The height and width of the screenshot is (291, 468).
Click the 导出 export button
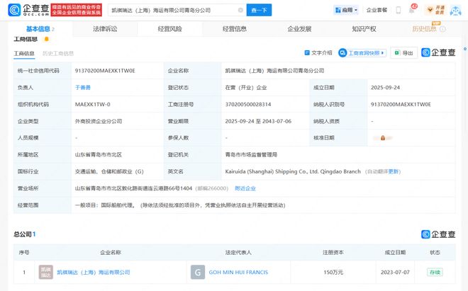[404, 53]
